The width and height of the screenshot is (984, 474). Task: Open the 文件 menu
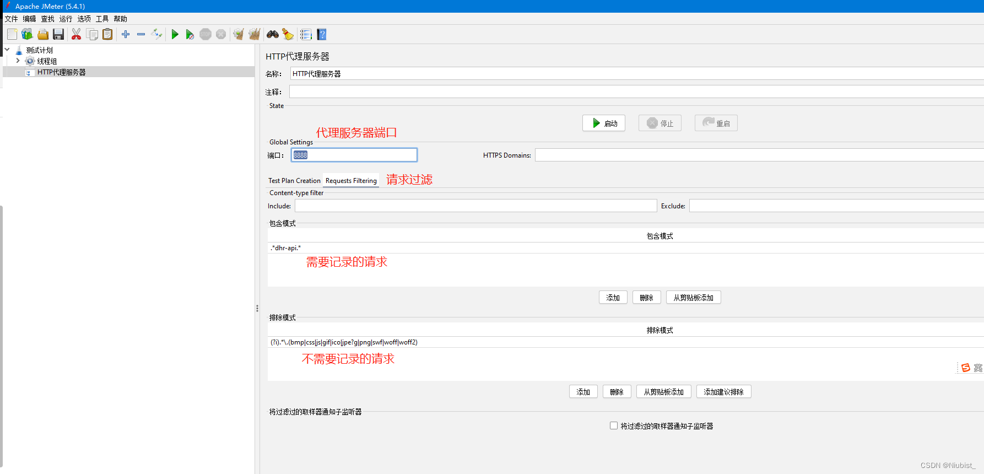point(11,19)
